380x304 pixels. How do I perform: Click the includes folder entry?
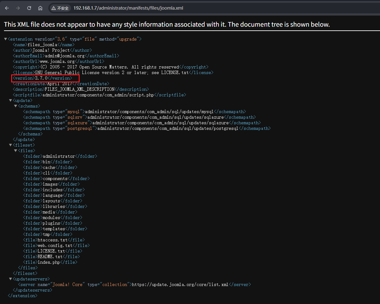click(54, 190)
